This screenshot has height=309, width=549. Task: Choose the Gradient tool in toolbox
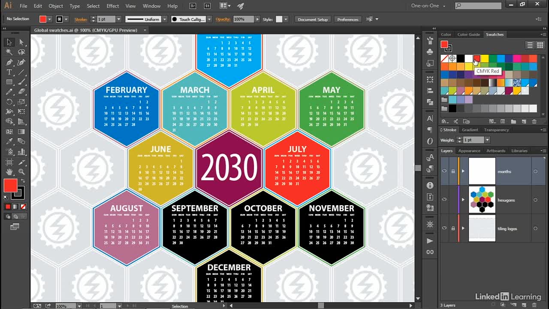(x=21, y=132)
